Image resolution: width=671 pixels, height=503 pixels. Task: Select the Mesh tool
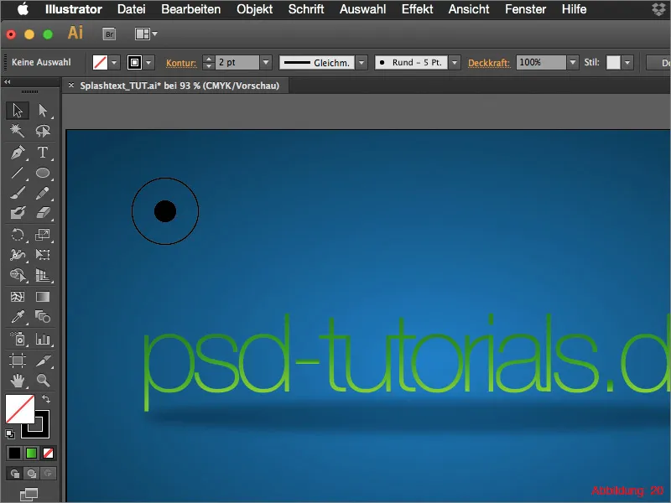coord(18,297)
